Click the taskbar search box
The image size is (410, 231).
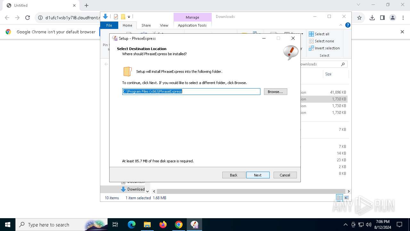[61, 225]
